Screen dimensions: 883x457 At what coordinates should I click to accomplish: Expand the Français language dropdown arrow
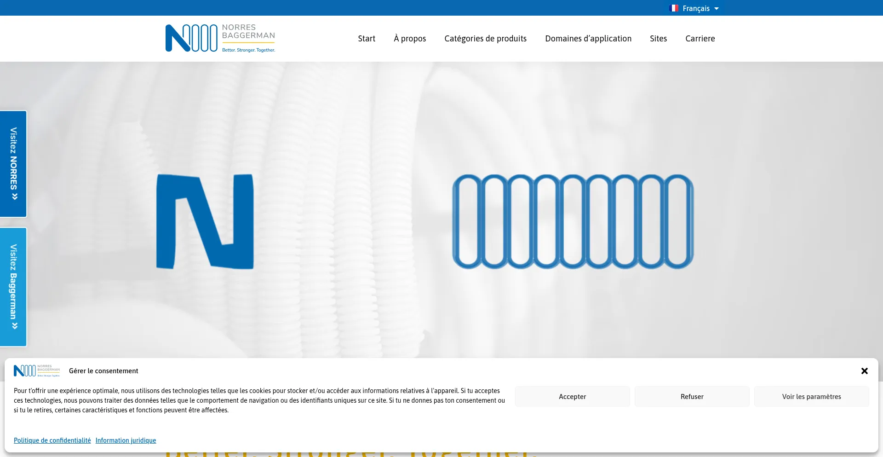click(x=716, y=9)
